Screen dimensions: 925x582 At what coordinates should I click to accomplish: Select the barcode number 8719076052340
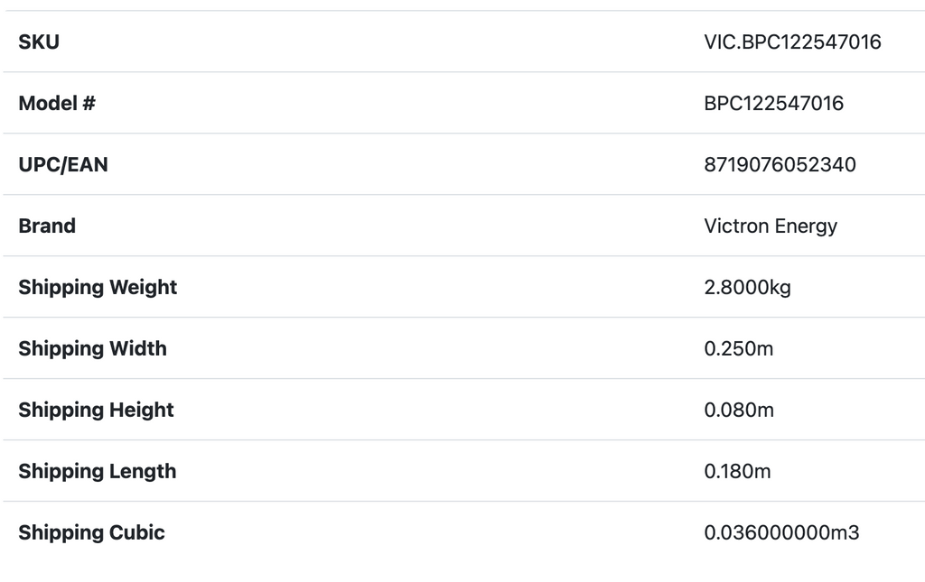point(780,164)
